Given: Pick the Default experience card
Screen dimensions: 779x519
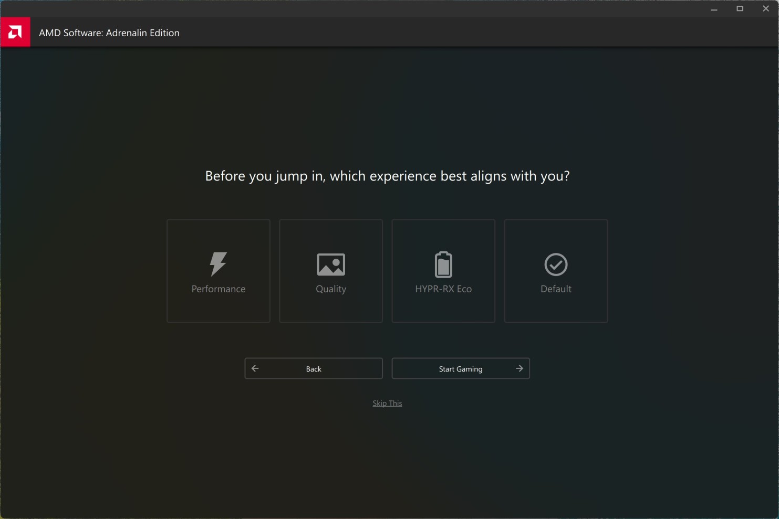Looking at the screenshot, I should [556, 271].
